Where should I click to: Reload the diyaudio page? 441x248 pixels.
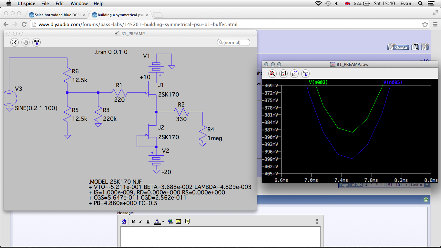[x=24, y=25]
